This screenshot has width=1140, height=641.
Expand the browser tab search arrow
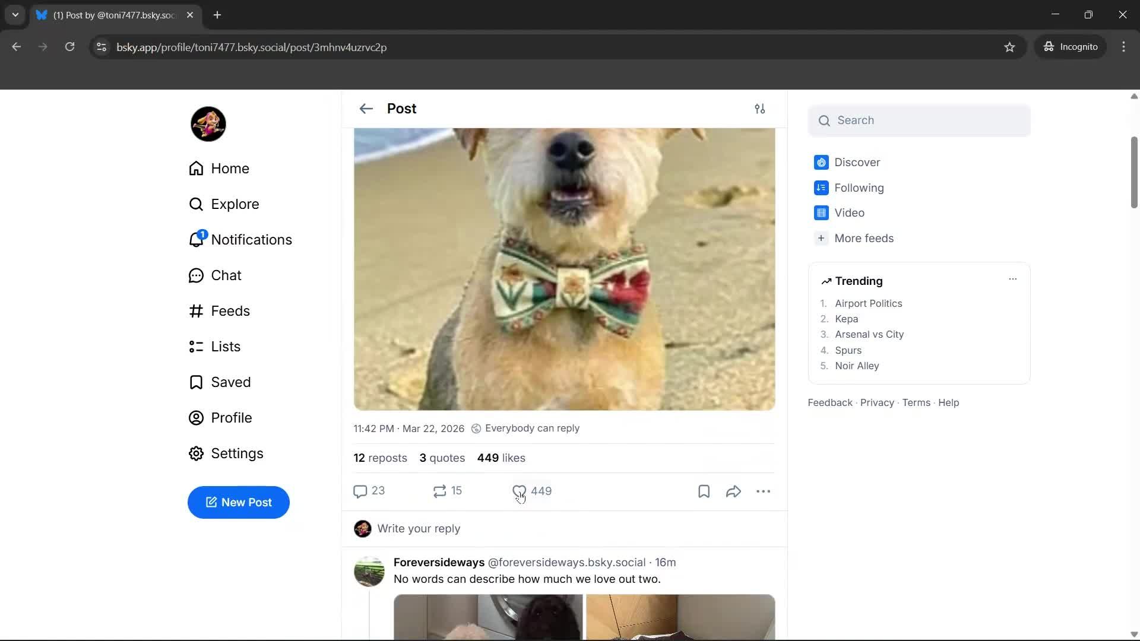(x=15, y=15)
